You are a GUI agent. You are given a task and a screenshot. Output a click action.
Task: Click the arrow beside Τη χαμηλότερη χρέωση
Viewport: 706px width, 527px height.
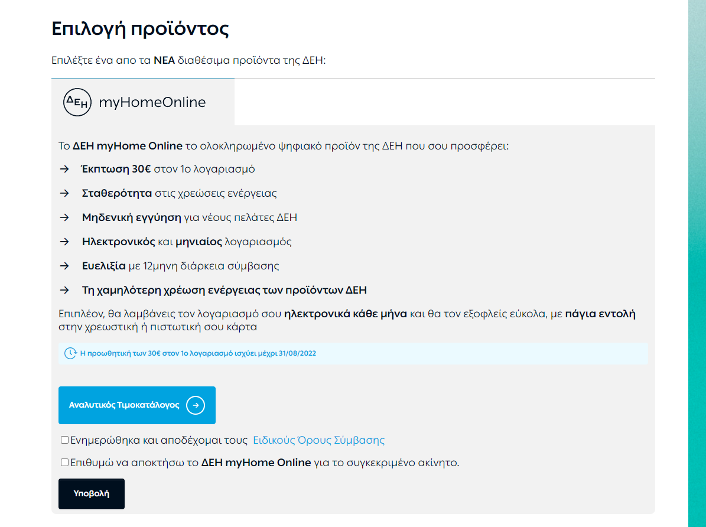(x=64, y=290)
